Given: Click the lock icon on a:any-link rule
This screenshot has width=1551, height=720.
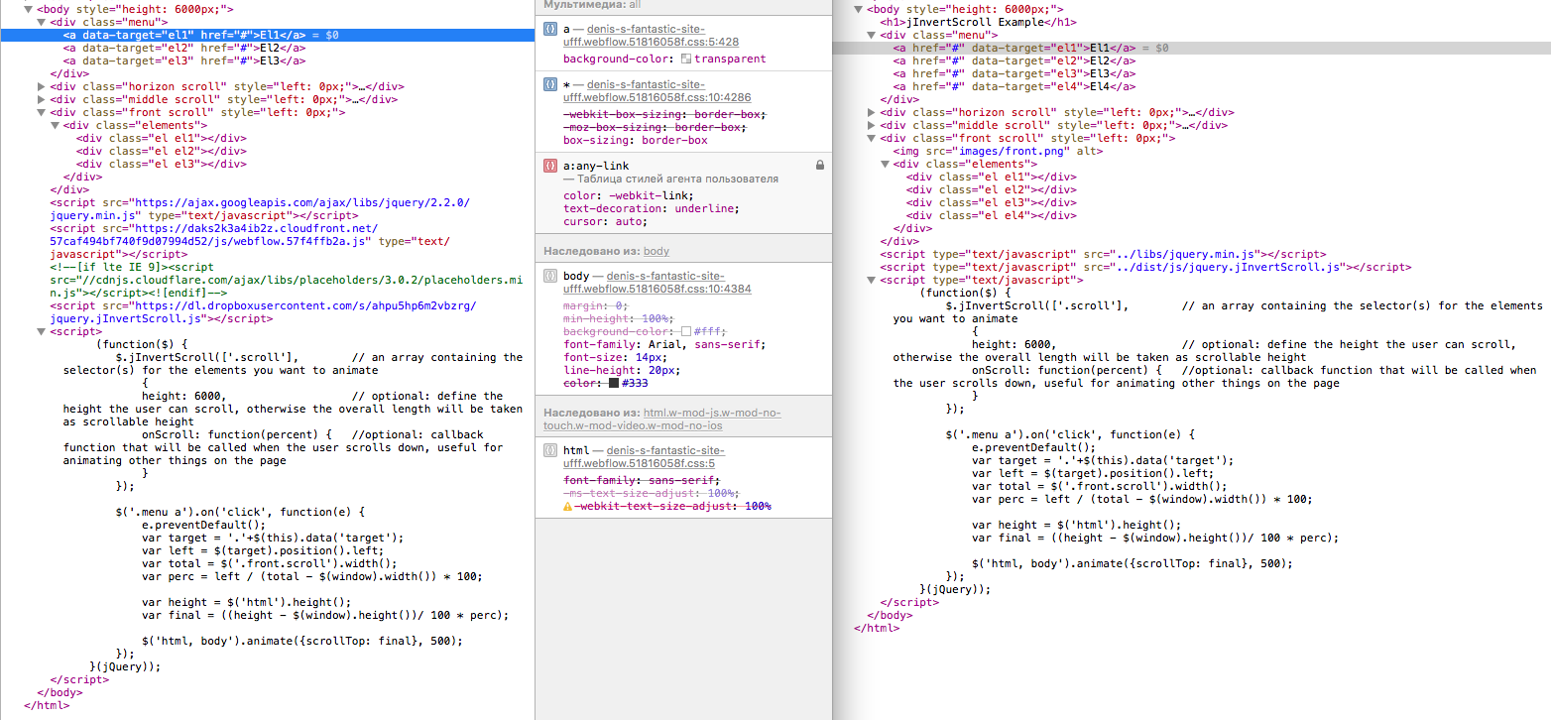Looking at the screenshot, I should (820, 165).
